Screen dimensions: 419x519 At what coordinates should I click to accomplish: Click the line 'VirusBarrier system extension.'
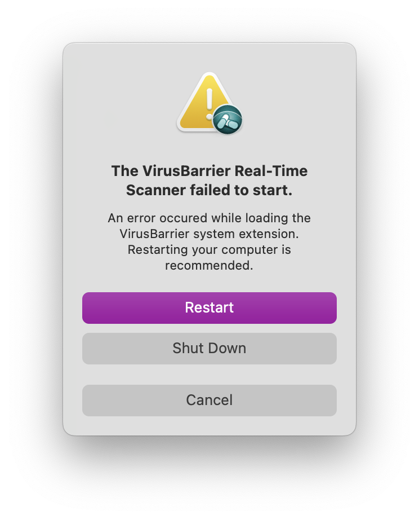point(209,234)
